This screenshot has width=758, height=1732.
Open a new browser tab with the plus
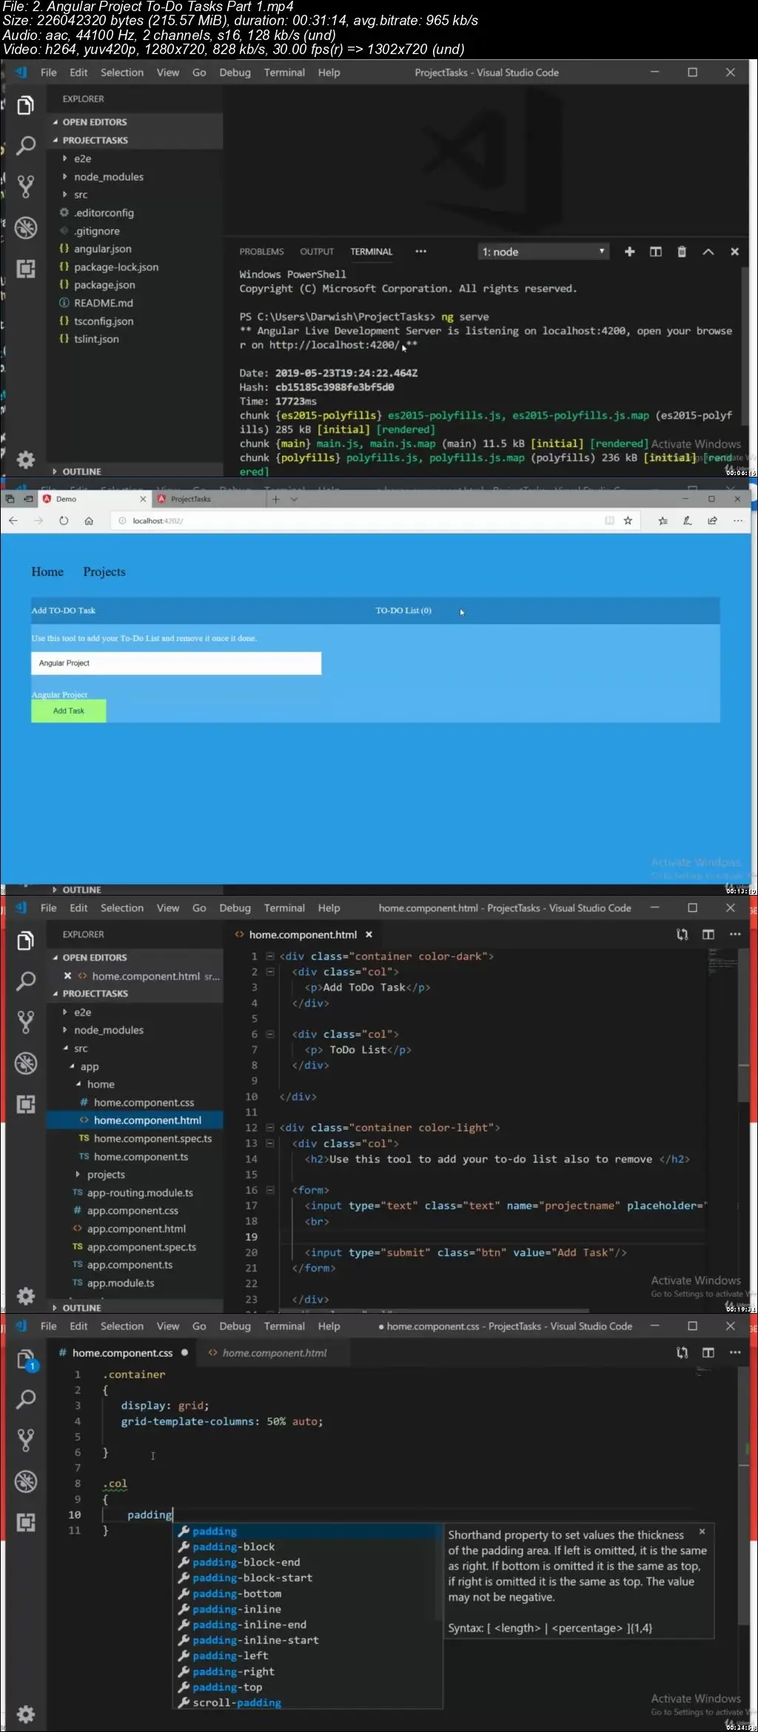click(x=276, y=500)
